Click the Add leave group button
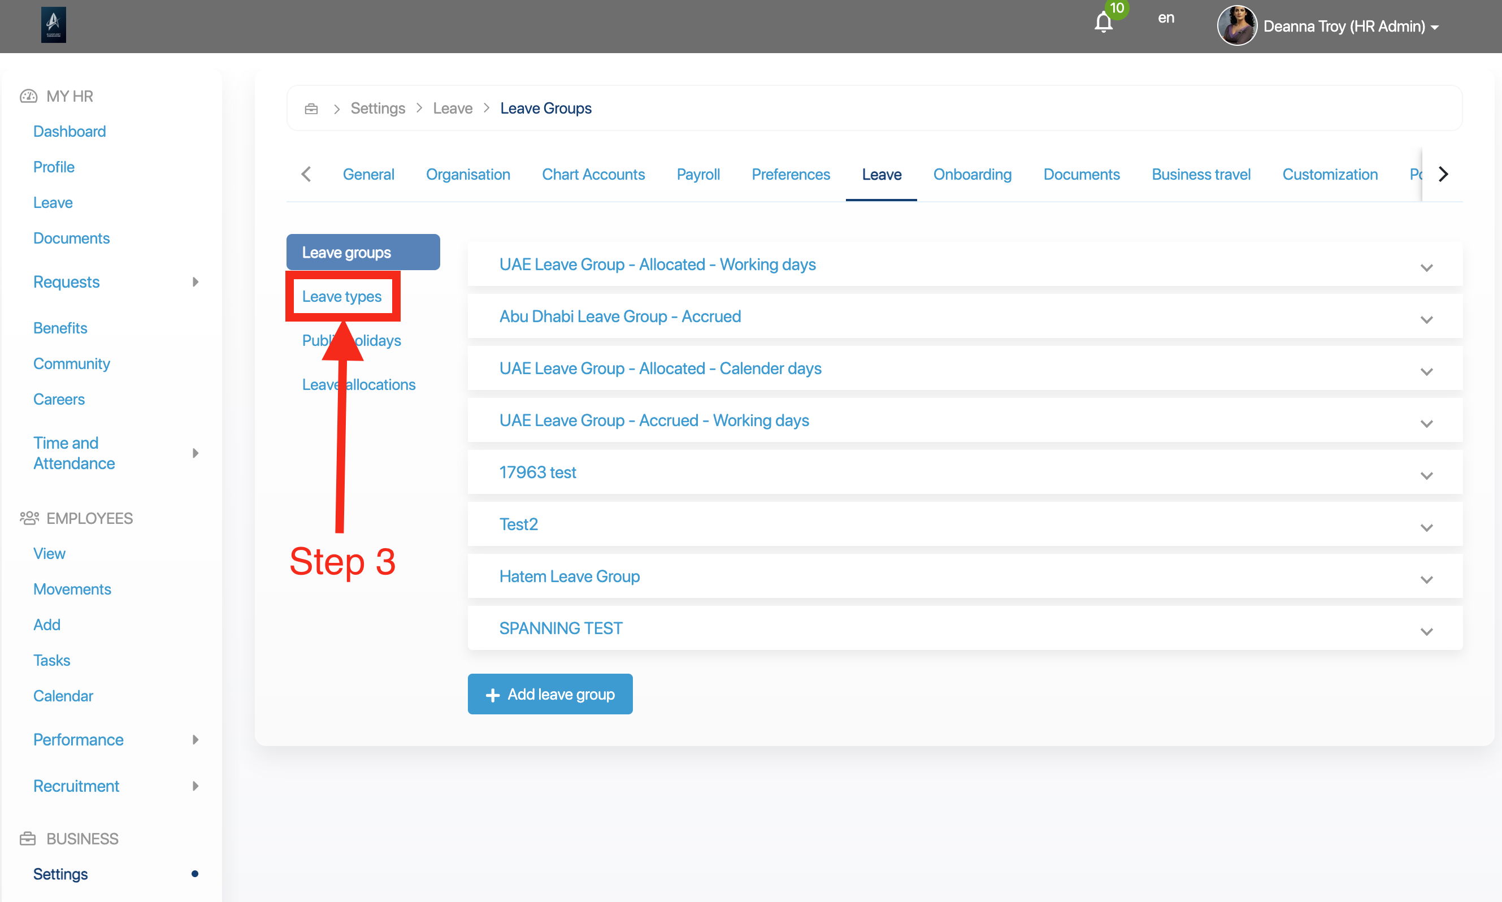This screenshot has height=902, width=1502. pyautogui.click(x=550, y=694)
